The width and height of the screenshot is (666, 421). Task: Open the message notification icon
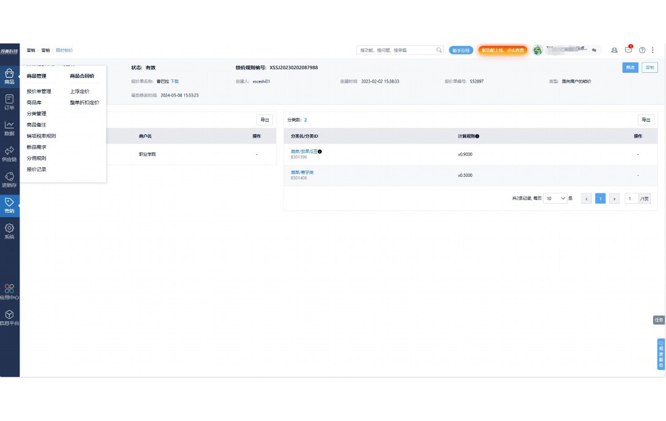click(628, 50)
